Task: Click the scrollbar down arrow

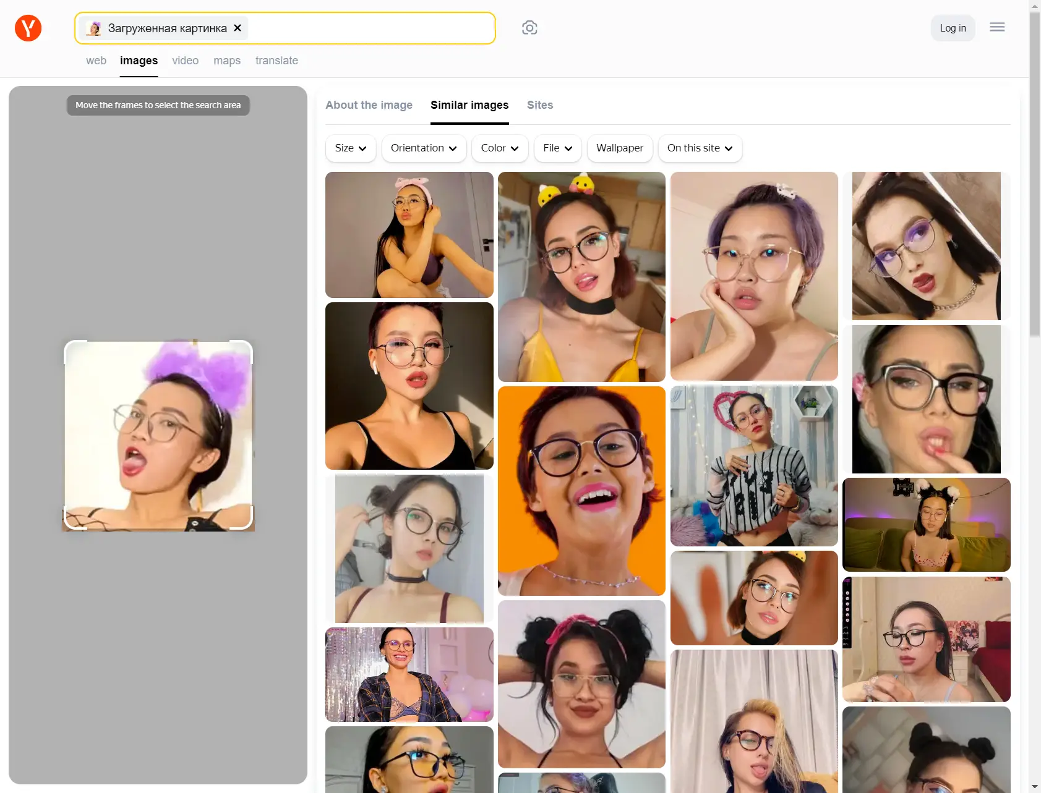Action: point(1035,787)
